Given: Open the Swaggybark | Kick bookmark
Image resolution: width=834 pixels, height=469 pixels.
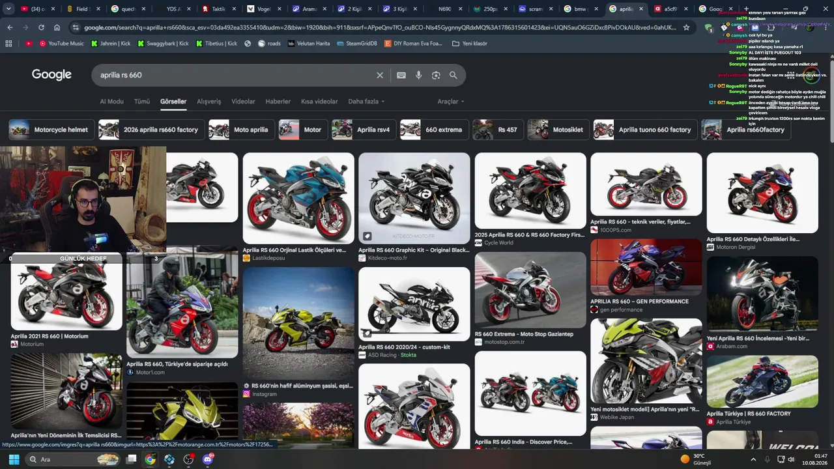Looking at the screenshot, I should point(163,44).
